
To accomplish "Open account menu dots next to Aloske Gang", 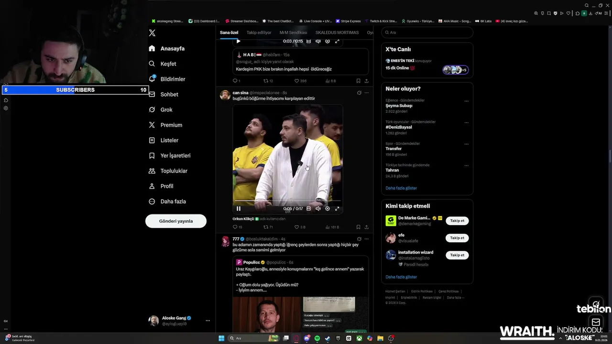I will tap(208, 321).
